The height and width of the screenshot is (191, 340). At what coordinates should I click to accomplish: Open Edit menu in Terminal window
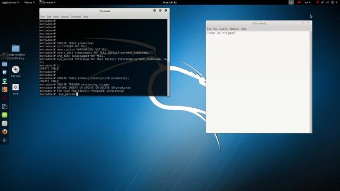pyautogui.click(x=49, y=16)
